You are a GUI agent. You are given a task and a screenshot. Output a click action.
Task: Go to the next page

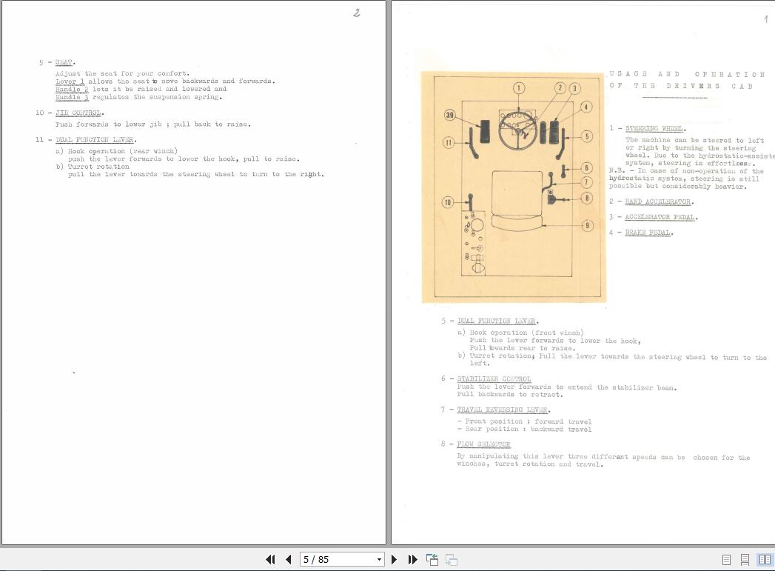[x=394, y=559]
